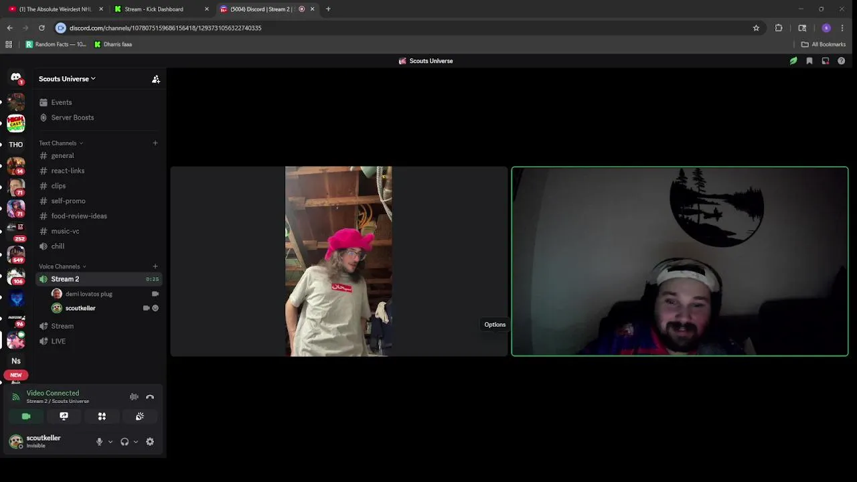
Task: Open the react-links channel
Action: pos(100,171)
